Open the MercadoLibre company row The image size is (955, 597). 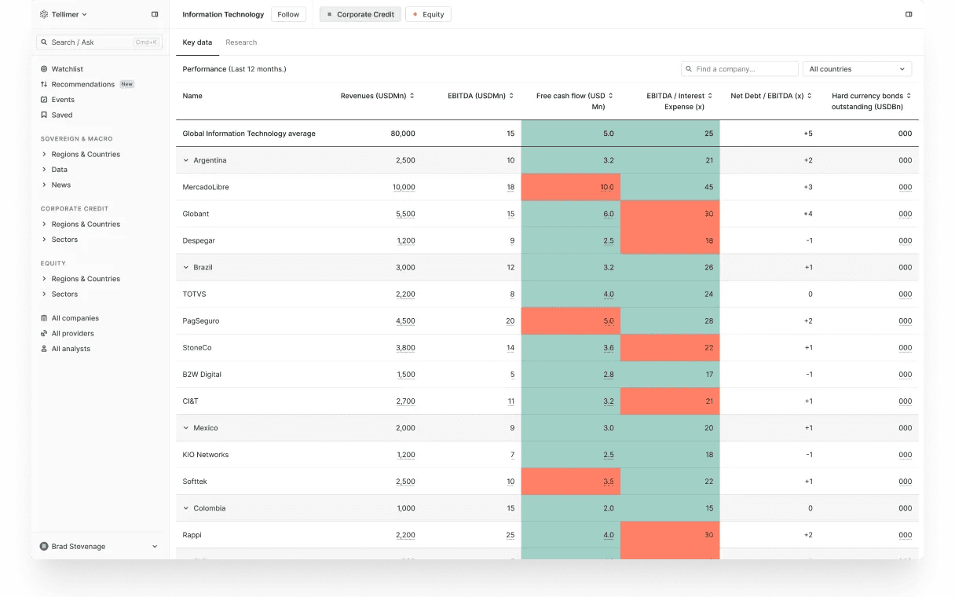547,187
